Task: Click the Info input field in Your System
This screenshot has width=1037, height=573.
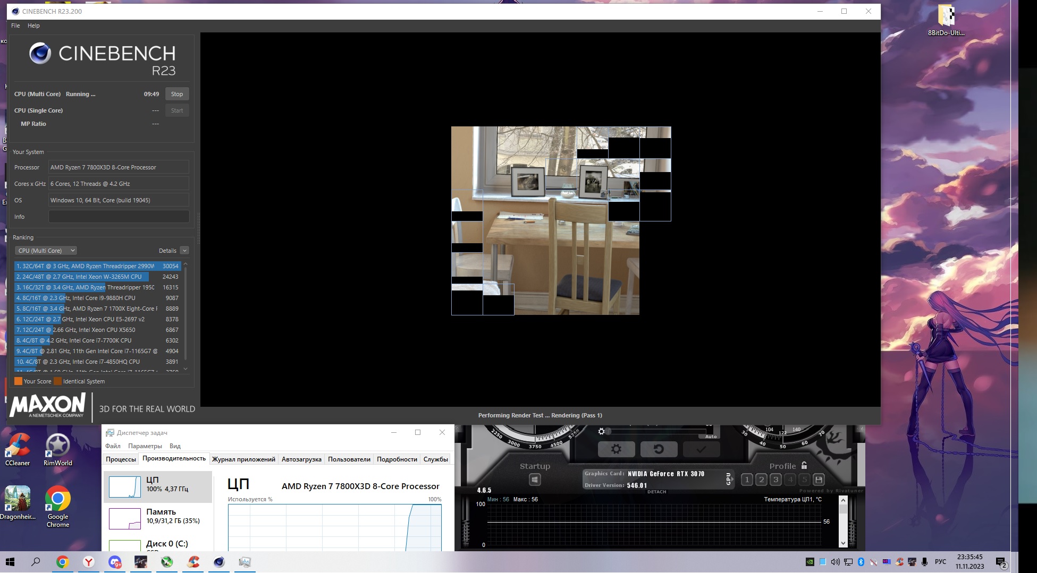Action: 119,217
